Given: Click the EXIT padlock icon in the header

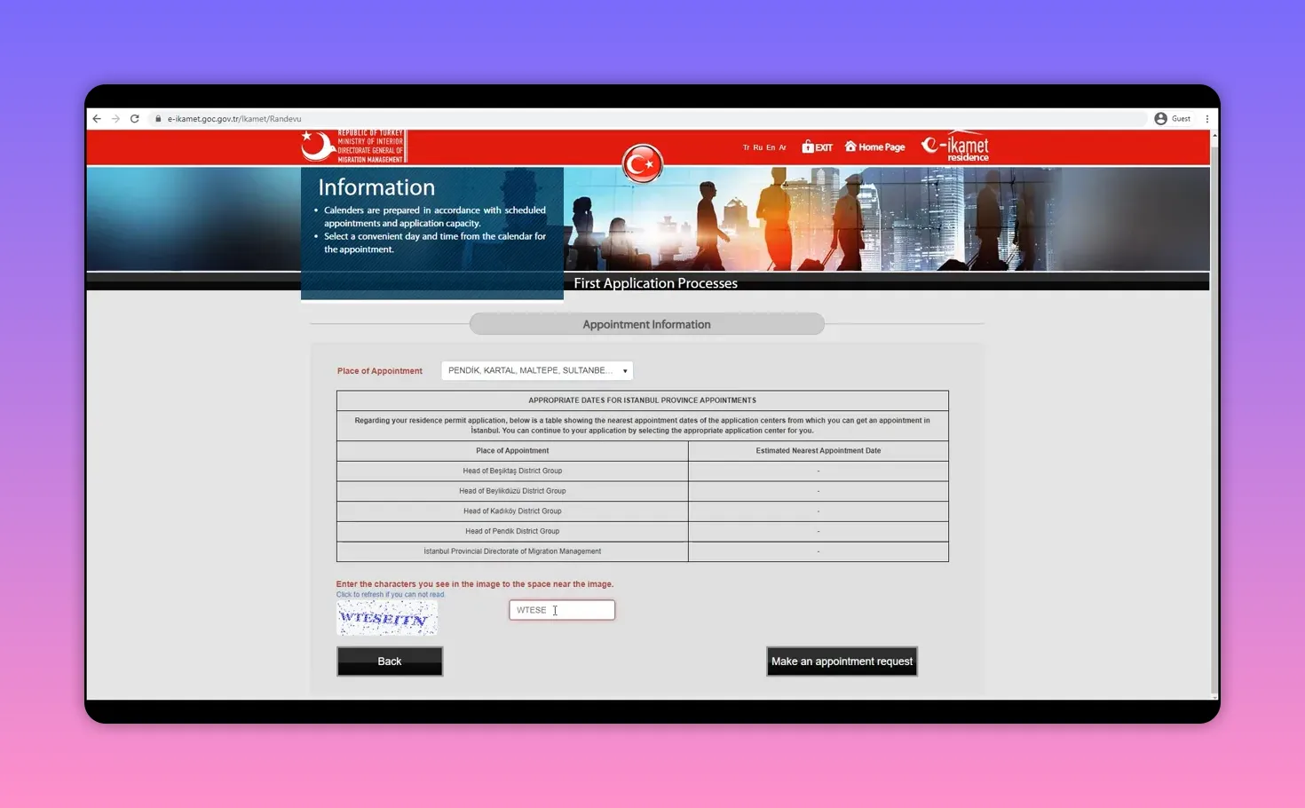Looking at the screenshot, I should (808, 147).
